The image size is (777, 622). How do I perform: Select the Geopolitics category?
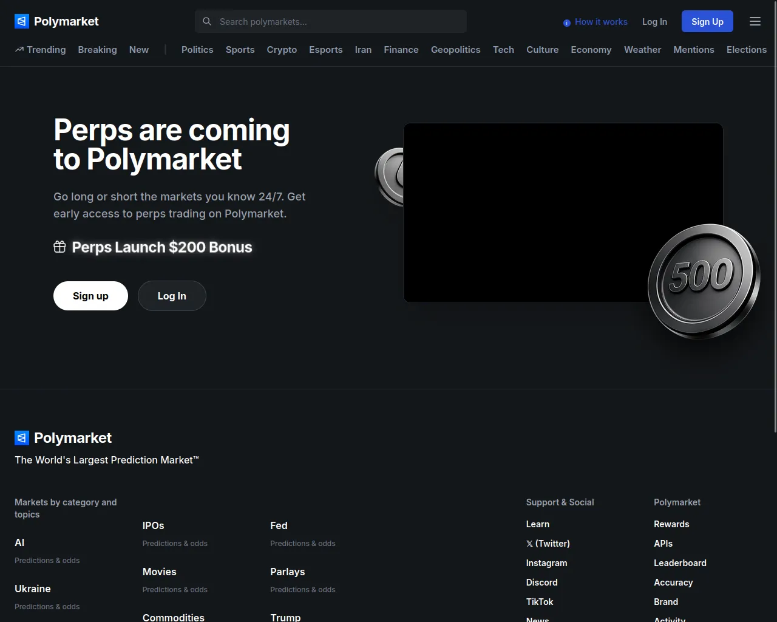[456, 50]
